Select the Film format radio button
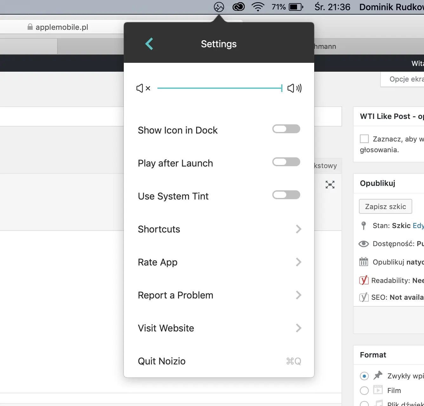 (364, 390)
